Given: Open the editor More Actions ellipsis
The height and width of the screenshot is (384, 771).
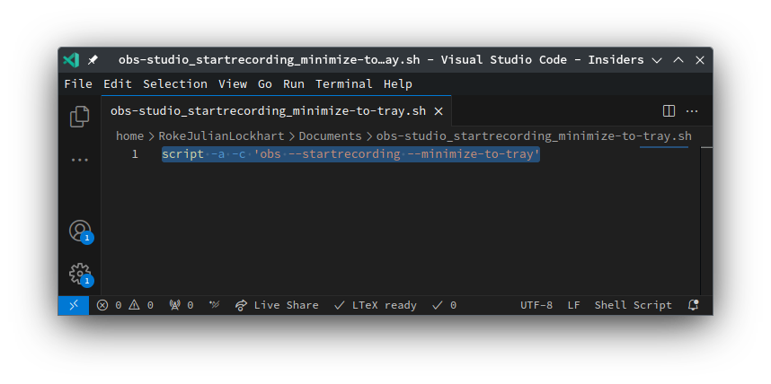Looking at the screenshot, I should (x=692, y=111).
